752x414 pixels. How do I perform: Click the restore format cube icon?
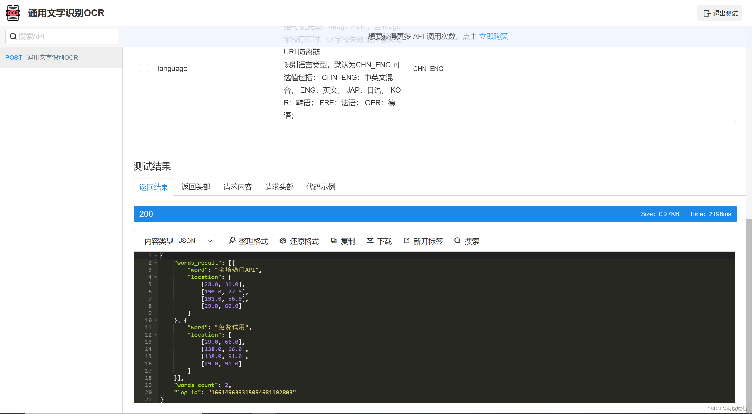coord(283,241)
